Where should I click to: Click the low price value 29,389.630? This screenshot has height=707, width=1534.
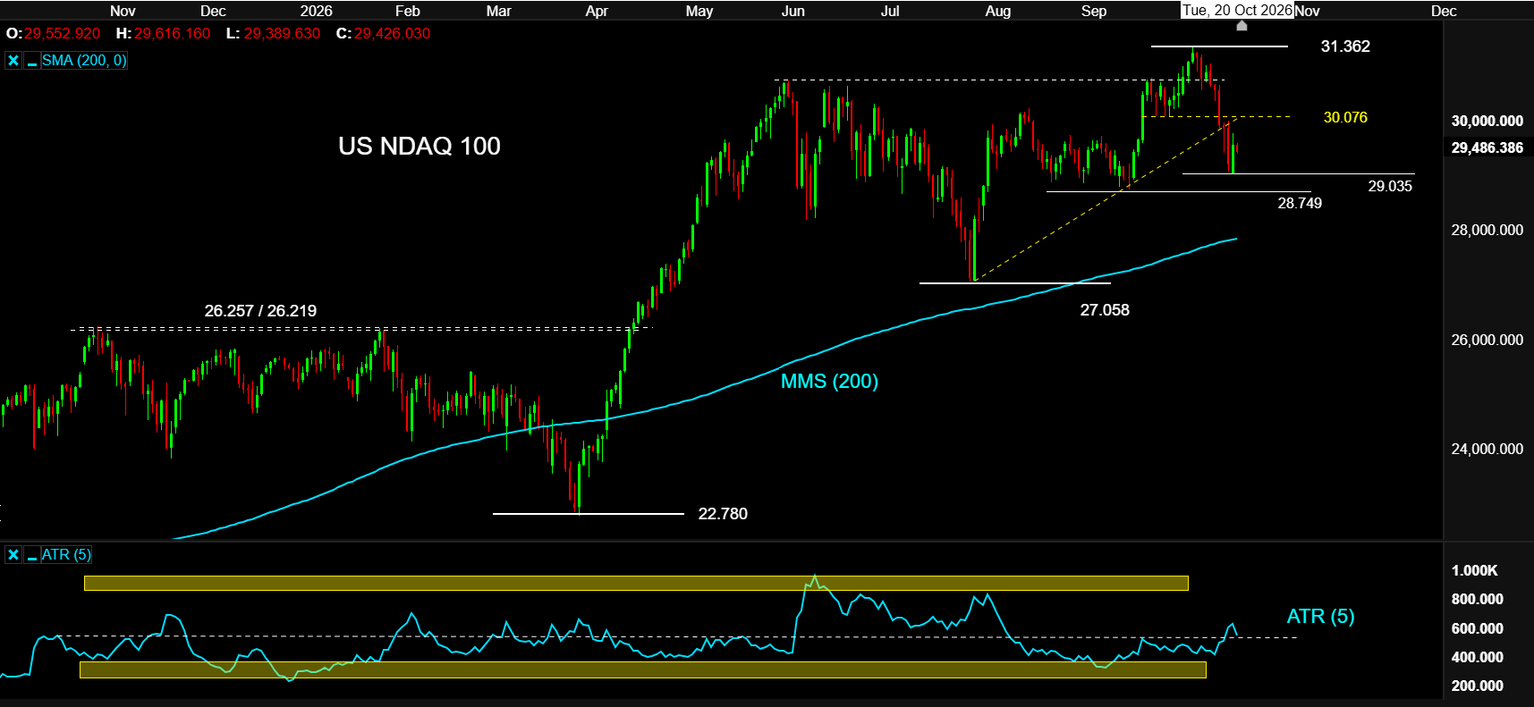[x=282, y=34]
